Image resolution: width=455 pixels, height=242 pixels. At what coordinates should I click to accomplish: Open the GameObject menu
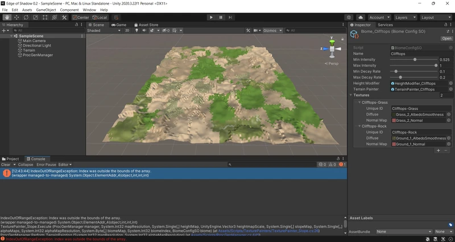[45, 10]
